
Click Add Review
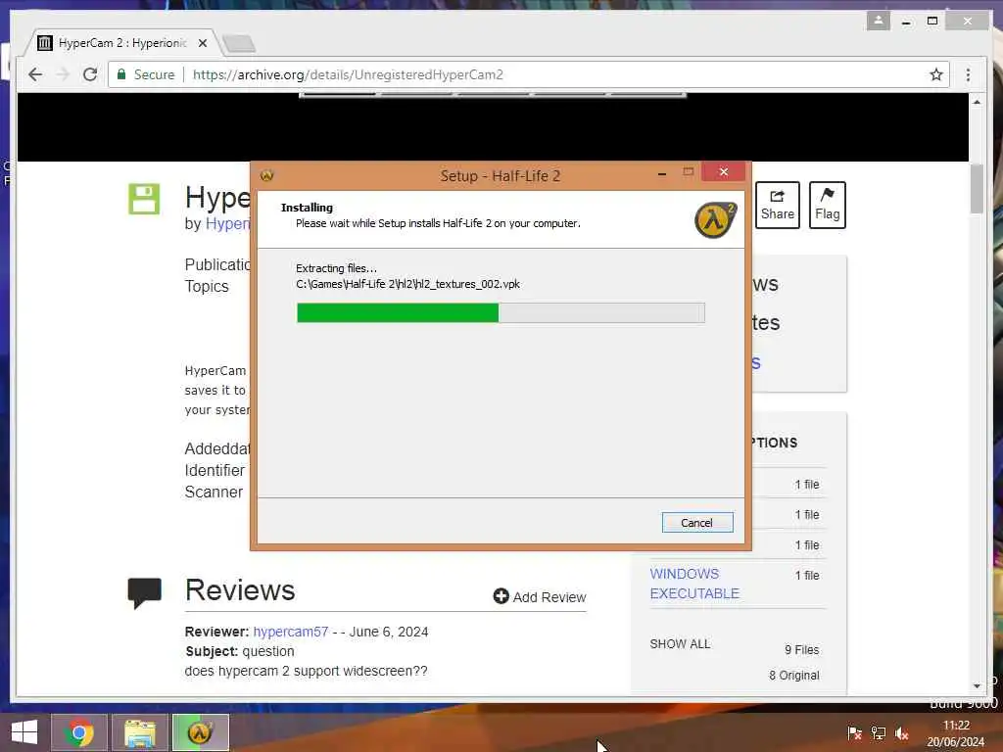point(540,596)
